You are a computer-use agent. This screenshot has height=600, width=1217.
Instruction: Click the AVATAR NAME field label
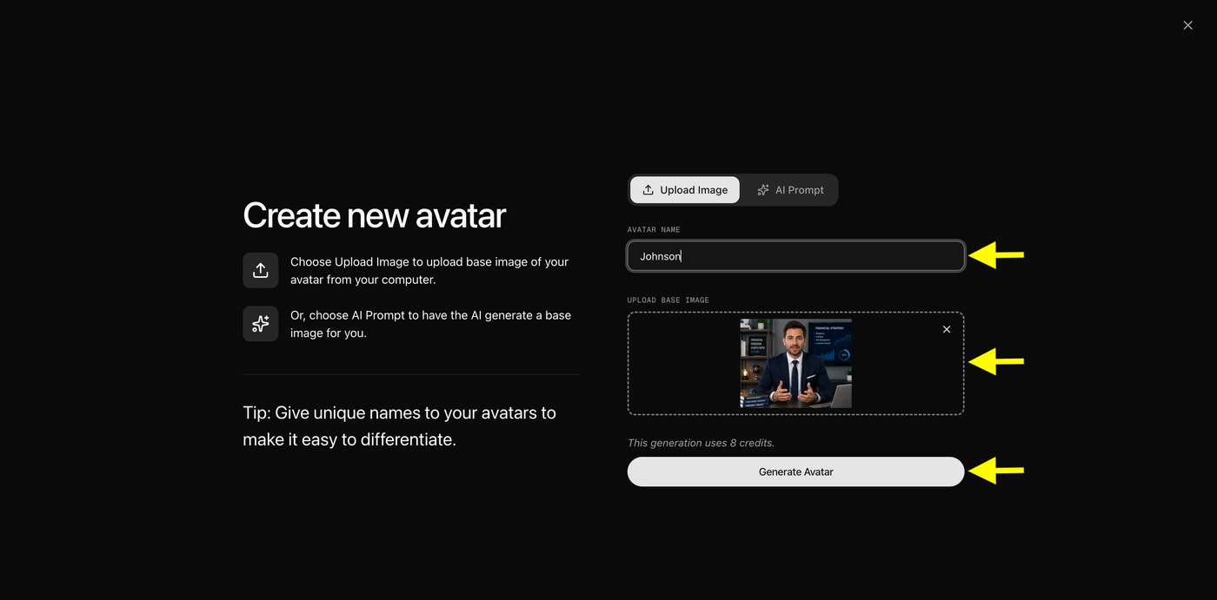[x=654, y=230]
